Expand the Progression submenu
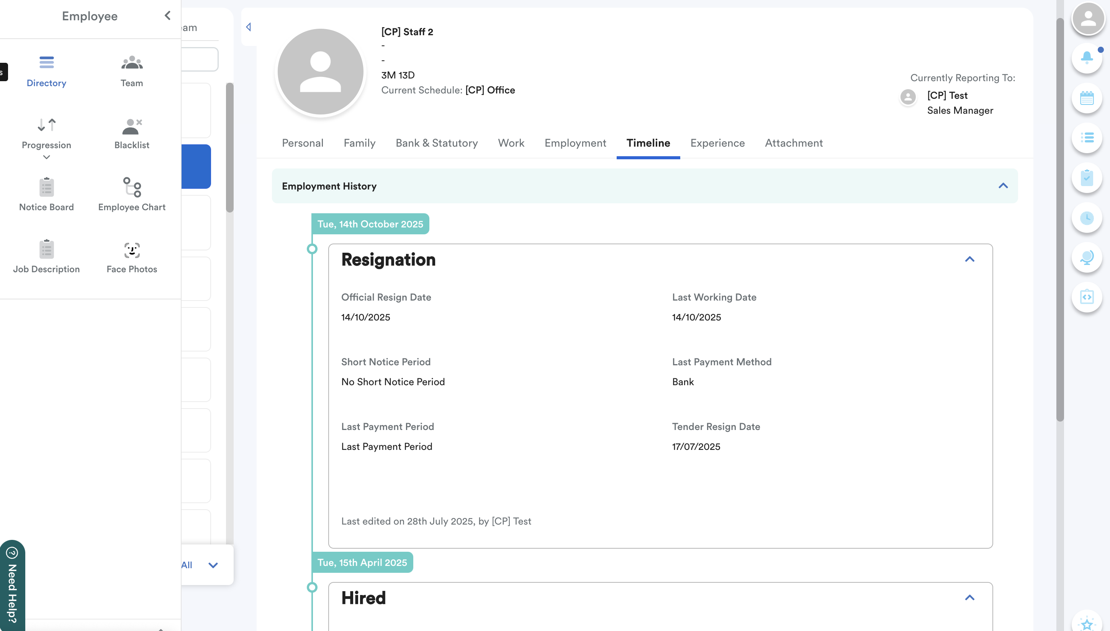This screenshot has width=1110, height=631. 46,157
